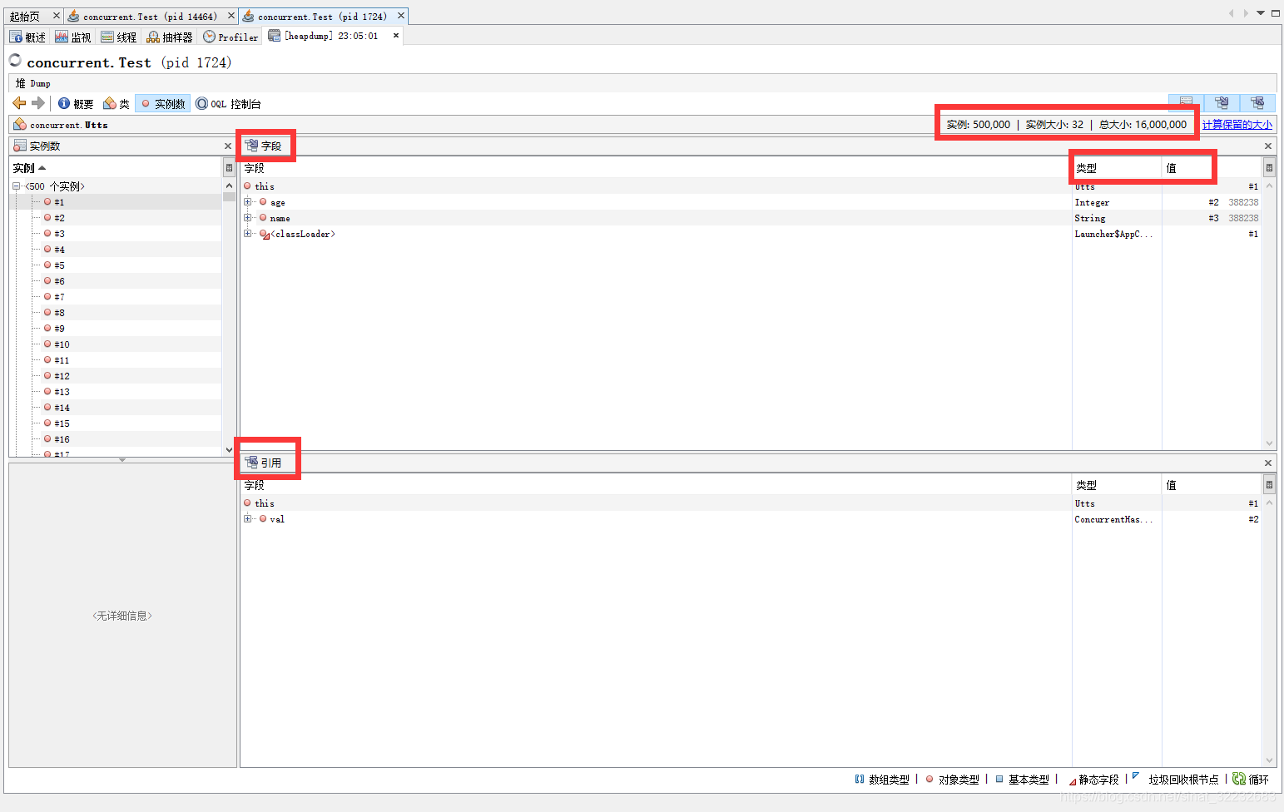Viewport: 1284px width, 812px height.
Task: Click 引用 table scrollbar down arrow
Action: tap(1269, 760)
